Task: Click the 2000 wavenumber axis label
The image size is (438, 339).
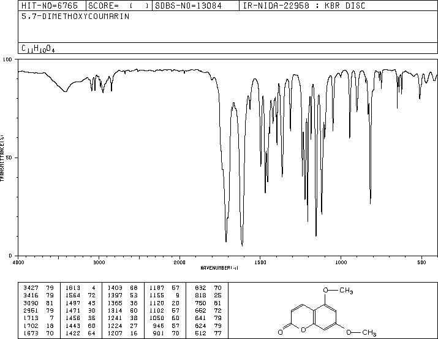Action: coord(179,262)
